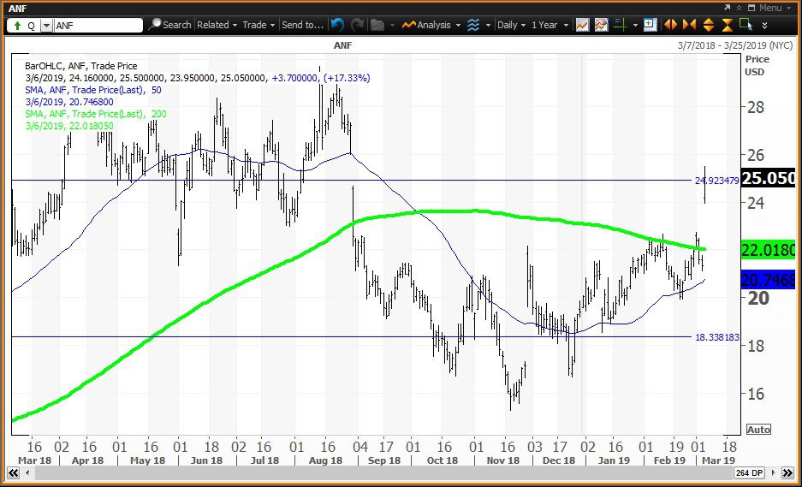Viewport: 802px width, 487px height.
Task: Activate the green selection pointer tool
Action: pyautogui.click(x=746, y=25)
